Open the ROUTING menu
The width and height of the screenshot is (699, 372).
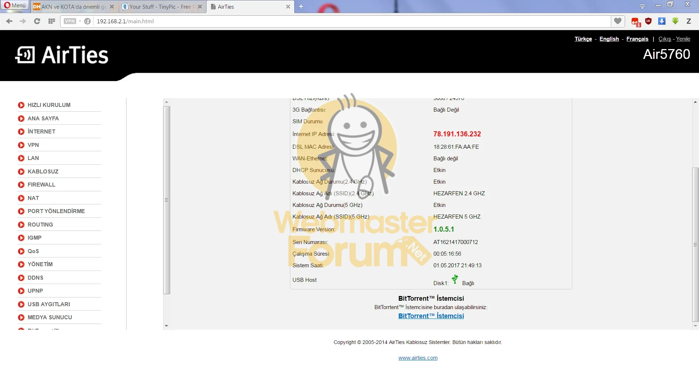click(x=40, y=225)
